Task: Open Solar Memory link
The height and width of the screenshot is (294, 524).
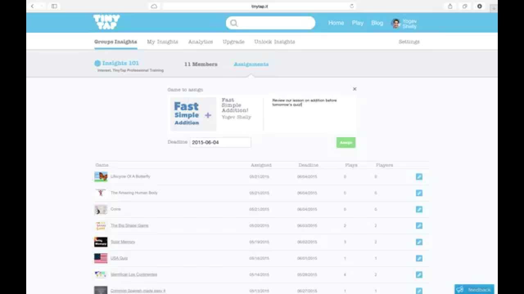Action: tap(123, 242)
